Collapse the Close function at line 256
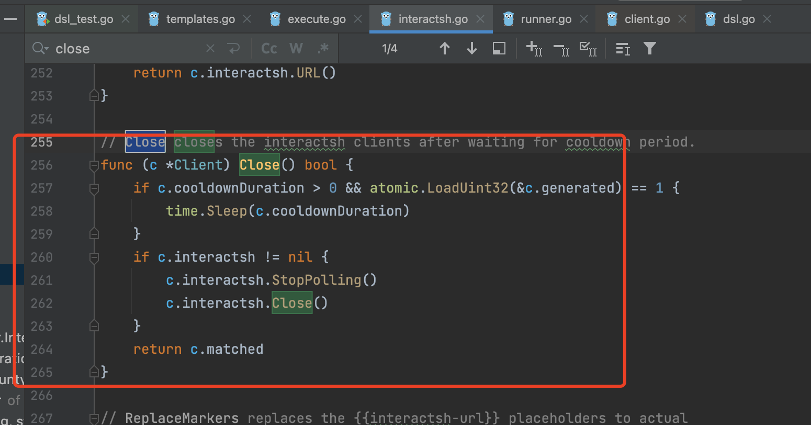Screen dimensions: 811x425 (x=94, y=165)
